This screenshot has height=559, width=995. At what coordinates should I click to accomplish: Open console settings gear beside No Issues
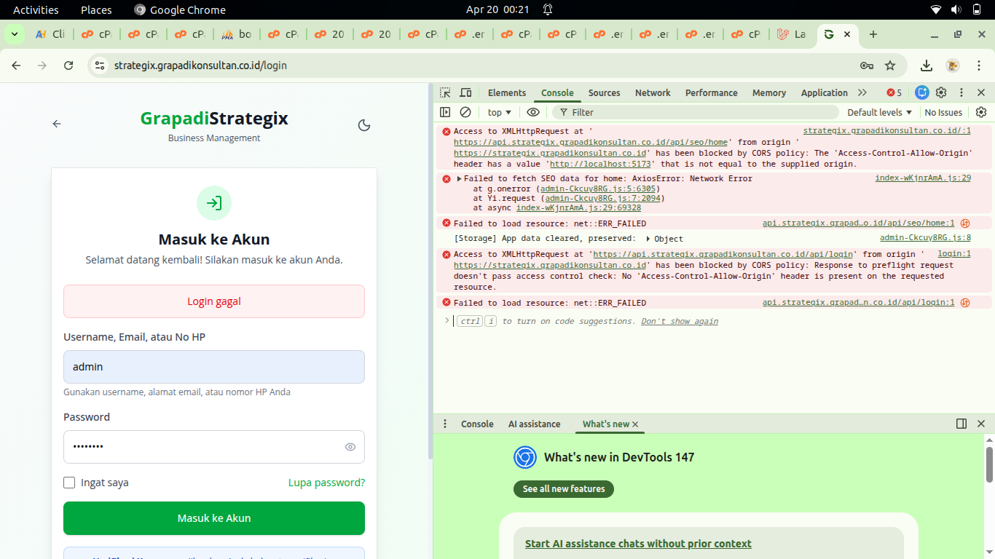pos(981,112)
